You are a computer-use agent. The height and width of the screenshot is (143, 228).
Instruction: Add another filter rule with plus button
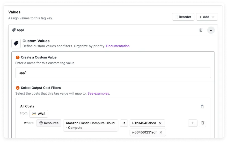pyautogui.click(x=193, y=123)
